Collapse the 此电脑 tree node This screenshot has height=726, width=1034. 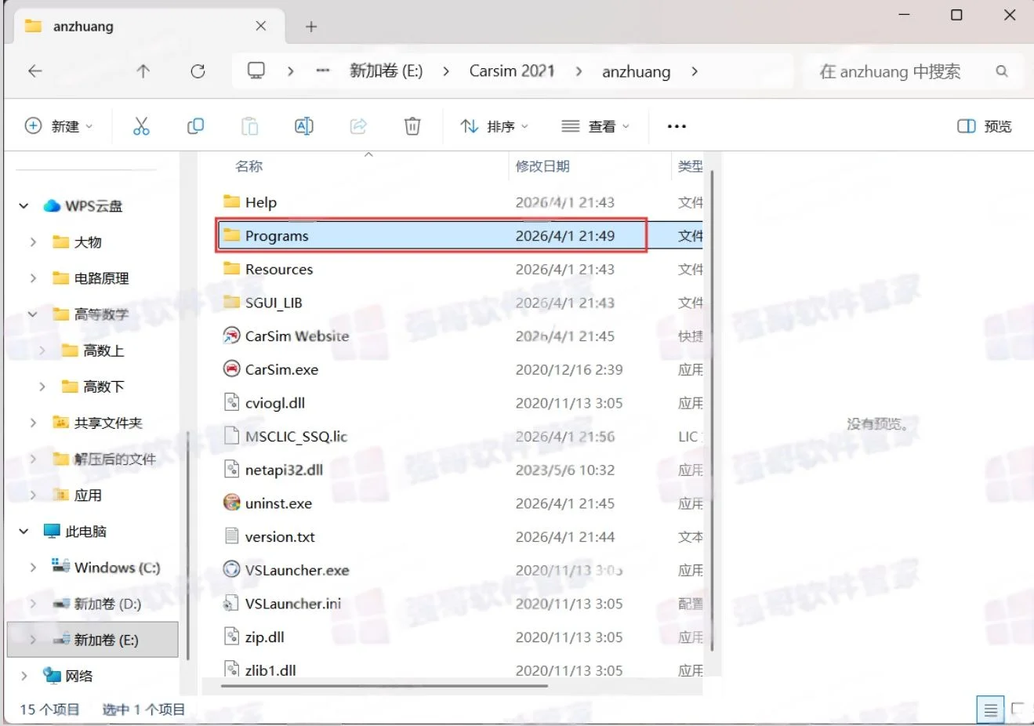24,532
